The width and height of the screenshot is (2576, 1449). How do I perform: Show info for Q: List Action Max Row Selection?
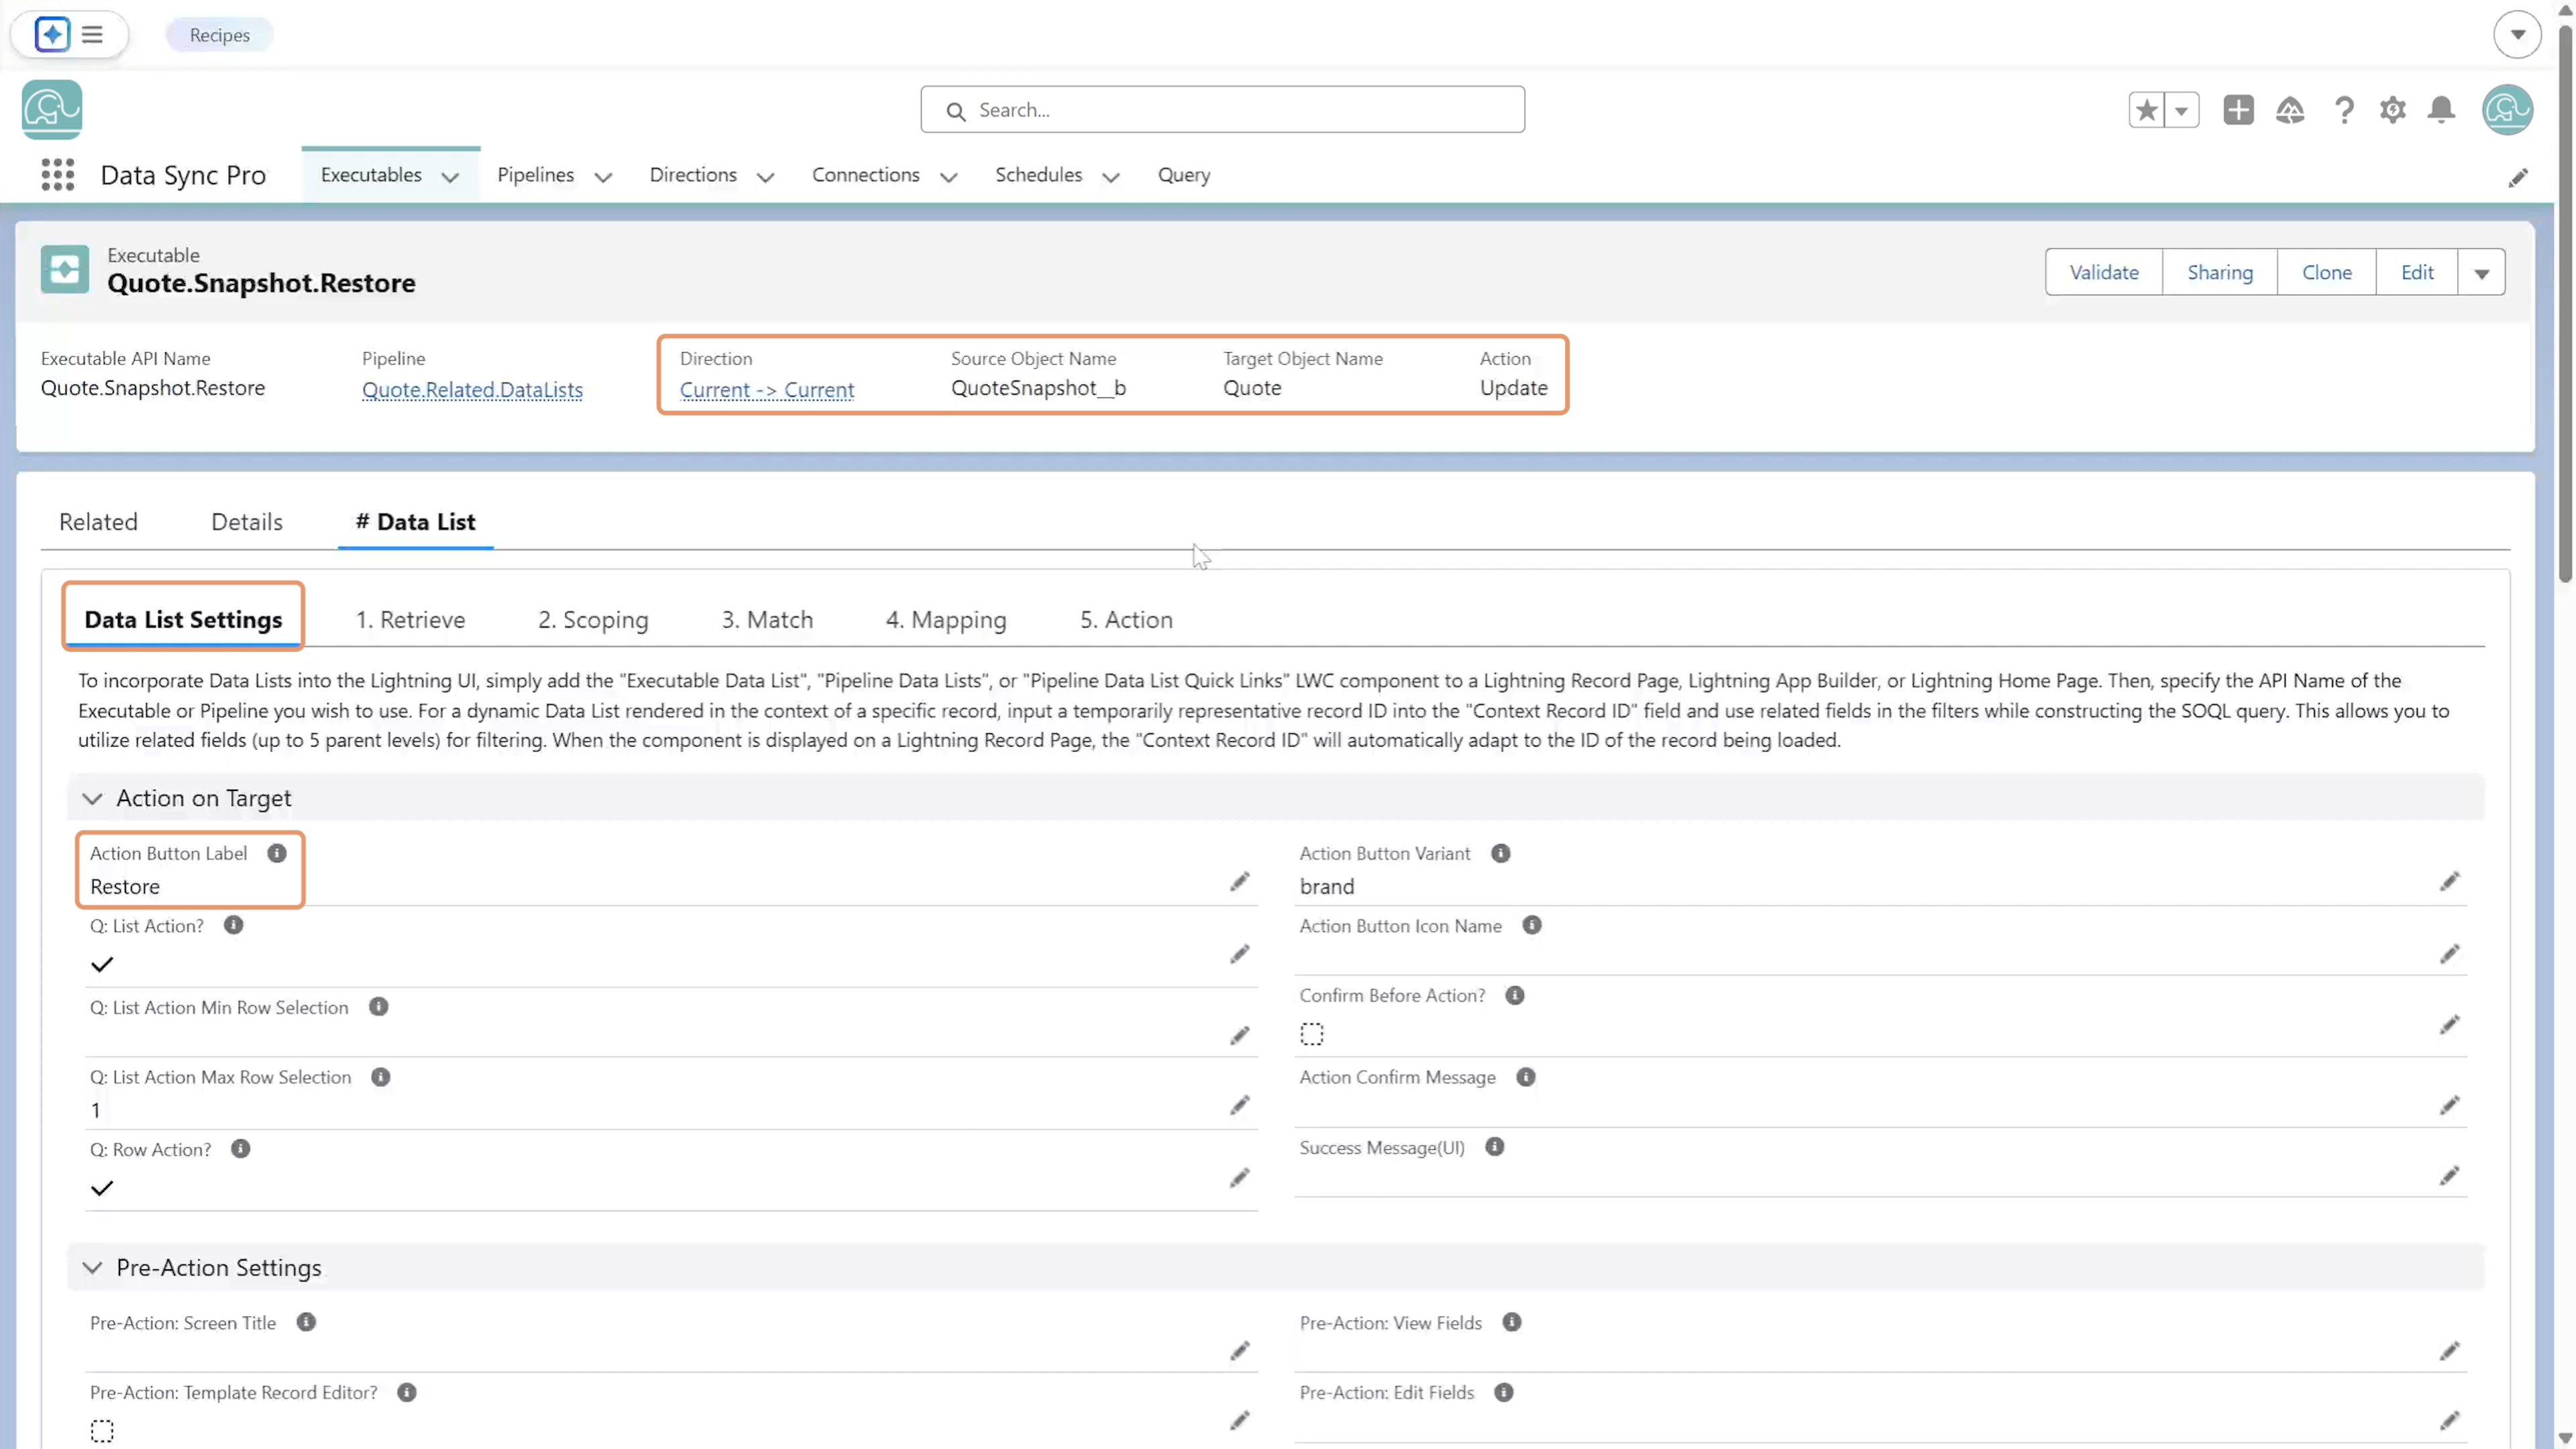(380, 1077)
